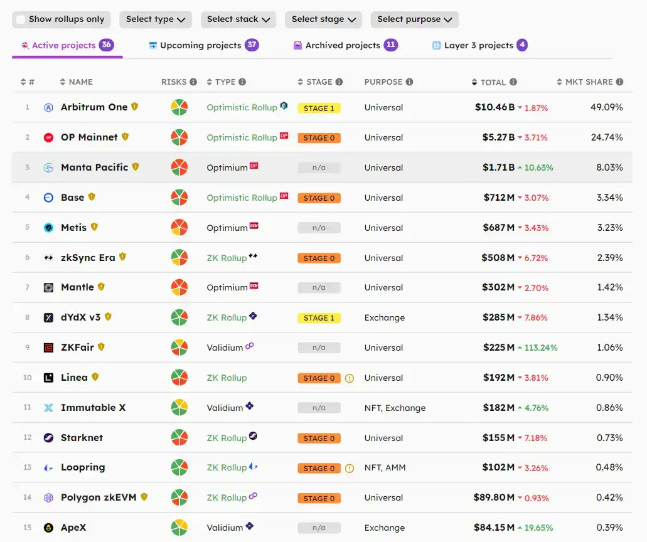This screenshot has width=647, height=542.
Task: Click the zkSync Era logo icon
Action: (x=48, y=258)
